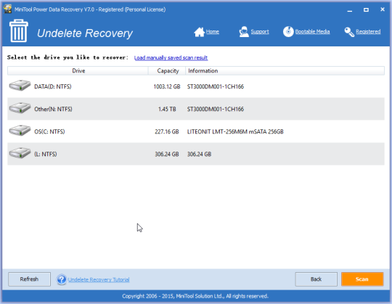The height and width of the screenshot is (304, 392).
Task: Click the Undelete Recovery trash bin icon
Action: click(x=19, y=30)
